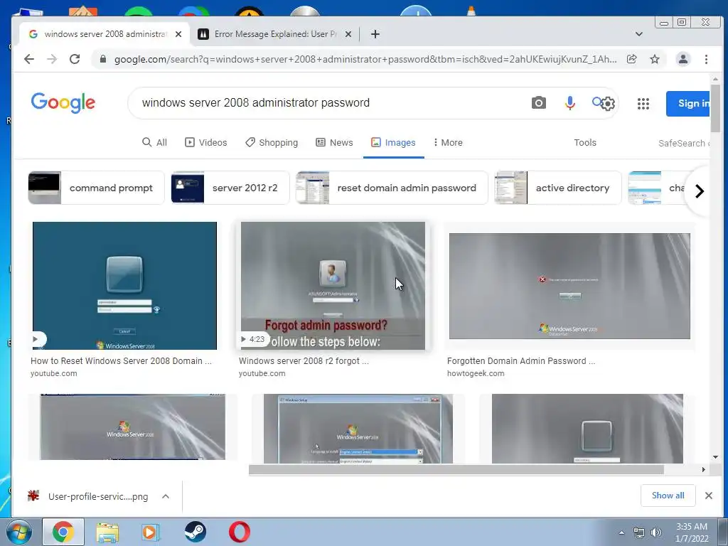Switch to the News tab
Screen dimensions: 728x546
pos(334,142)
